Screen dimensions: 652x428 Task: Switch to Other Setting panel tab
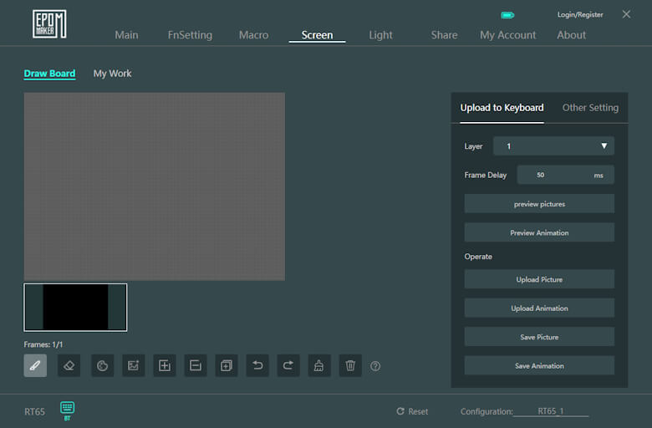(x=590, y=108)
